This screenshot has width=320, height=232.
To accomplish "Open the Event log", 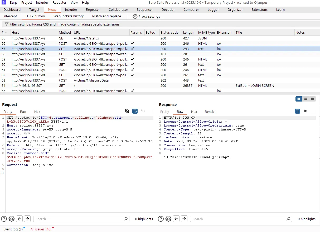I will click(x=13, y=229).
